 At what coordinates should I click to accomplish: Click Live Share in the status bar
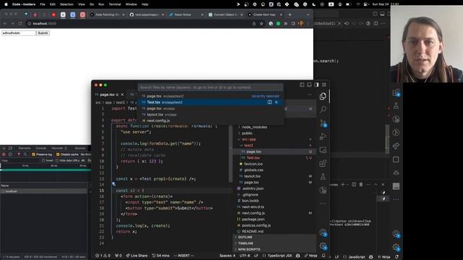[137, 256]
